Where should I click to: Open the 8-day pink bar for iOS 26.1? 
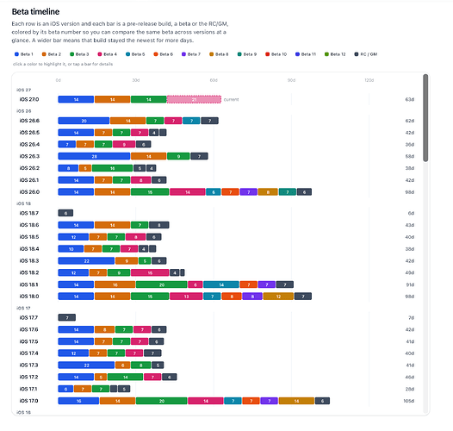click(x=140, y=180)
